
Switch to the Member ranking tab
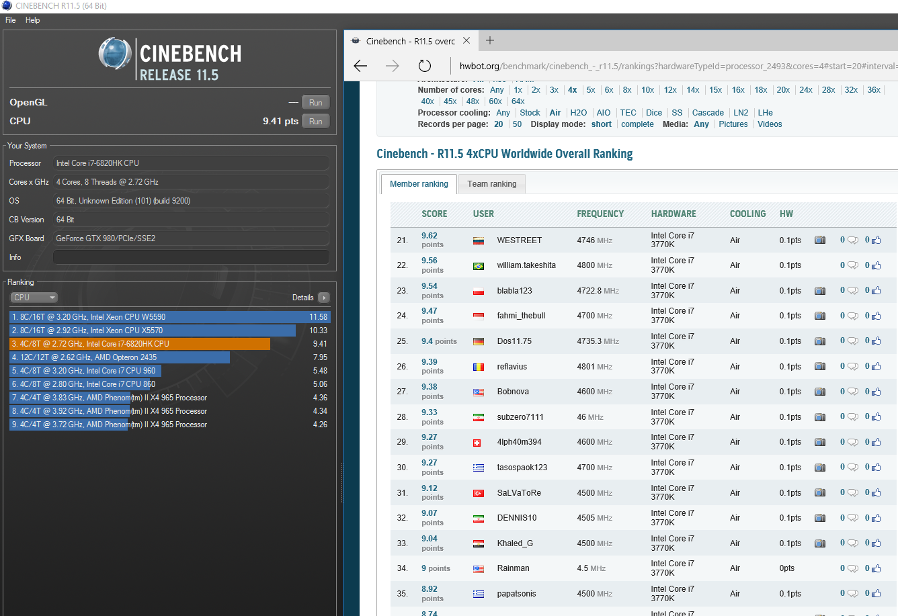[419, 184]
